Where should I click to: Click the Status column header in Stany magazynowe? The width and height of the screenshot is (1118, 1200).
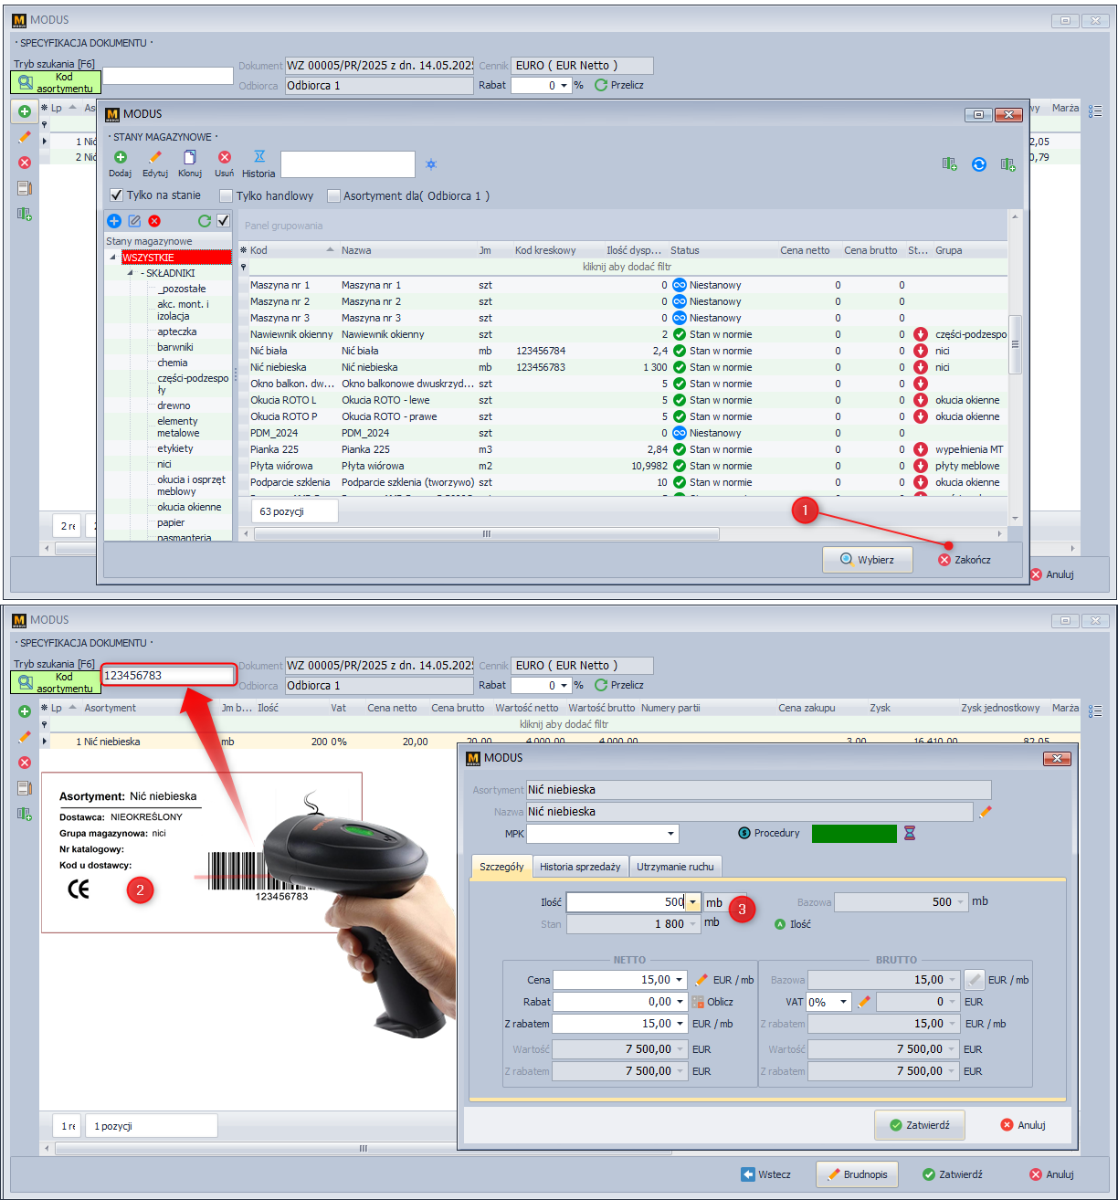[722, 250]
